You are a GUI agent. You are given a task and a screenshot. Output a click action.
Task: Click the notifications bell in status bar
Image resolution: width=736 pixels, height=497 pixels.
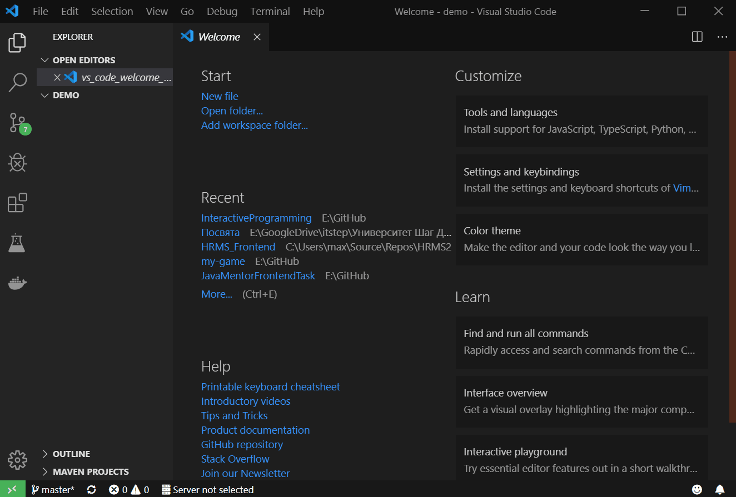click(719, 489)
